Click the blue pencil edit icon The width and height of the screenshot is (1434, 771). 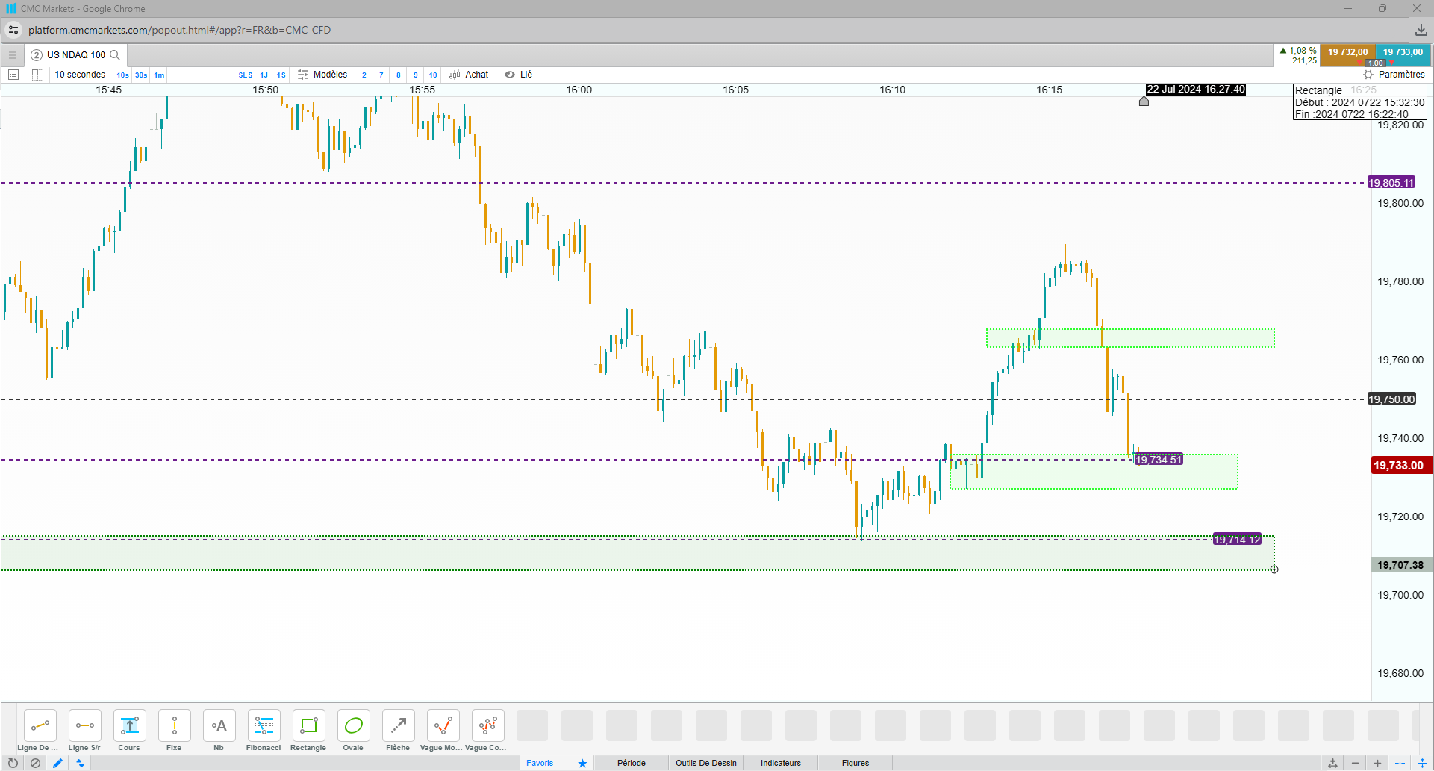[x=57, y=763]
